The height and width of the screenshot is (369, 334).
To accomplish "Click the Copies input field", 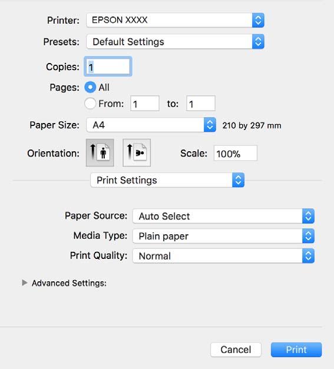I will [x=108, y=67].
